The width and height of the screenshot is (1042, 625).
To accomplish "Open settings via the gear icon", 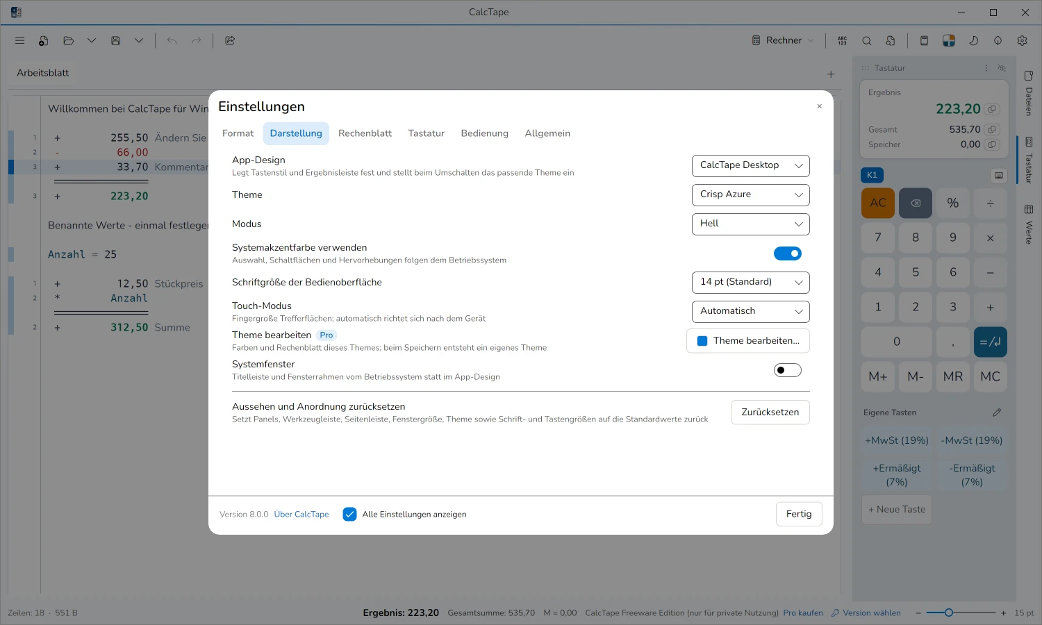I will (x=1022, y=41).
